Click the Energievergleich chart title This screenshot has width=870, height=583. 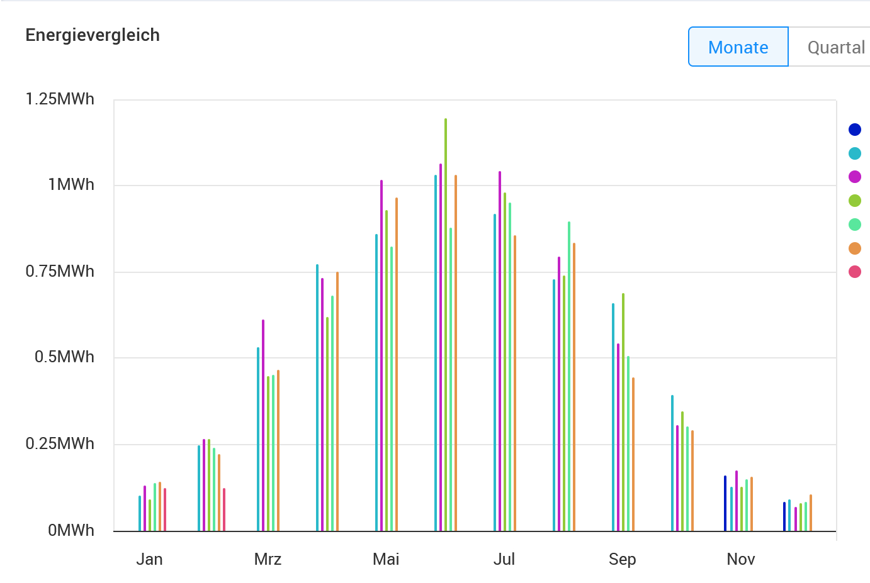(93, 35)
